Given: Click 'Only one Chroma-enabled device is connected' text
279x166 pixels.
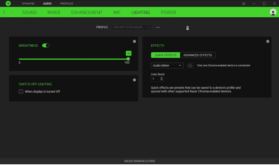Looking at the screenshot, I should 223,66.
